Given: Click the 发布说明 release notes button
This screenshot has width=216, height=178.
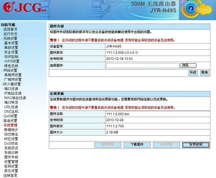Looking at the screenshot, I should [x=196, y=145].
